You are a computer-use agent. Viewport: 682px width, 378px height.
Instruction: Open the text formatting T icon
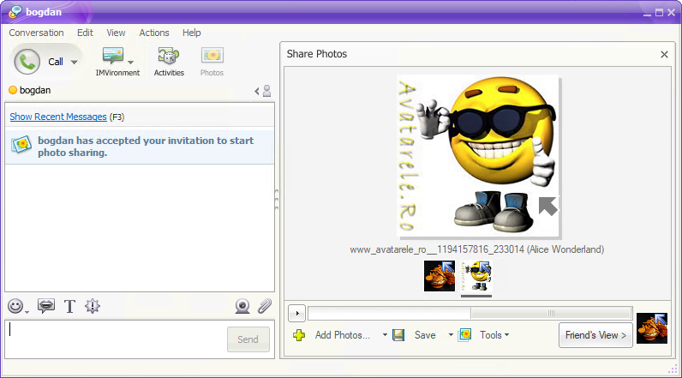[x=69, y=306]
